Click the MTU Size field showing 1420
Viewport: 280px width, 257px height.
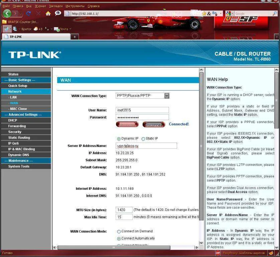point(124,209)
